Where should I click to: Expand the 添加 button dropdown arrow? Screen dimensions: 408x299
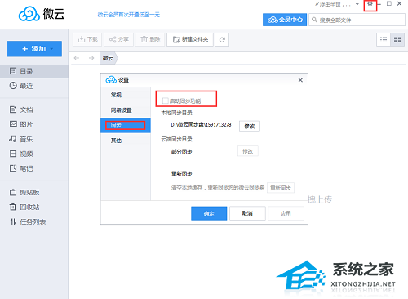(x=52, y=49)
